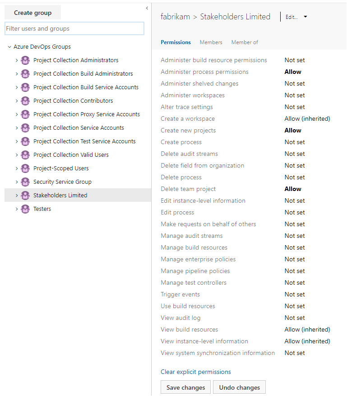Collapse the Azure DevOps Groups tree node
The height and width of the screenshot is (396, 347).
[9, 46]
